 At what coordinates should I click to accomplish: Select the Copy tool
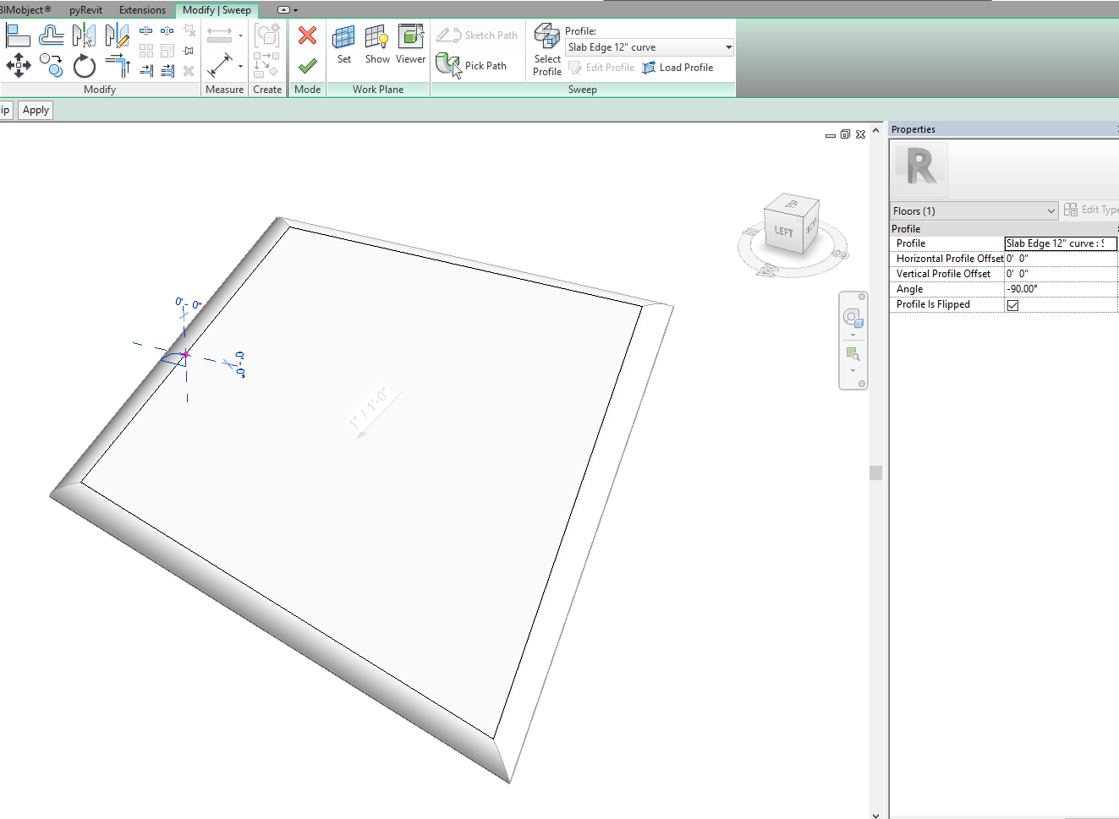point(51,65)
